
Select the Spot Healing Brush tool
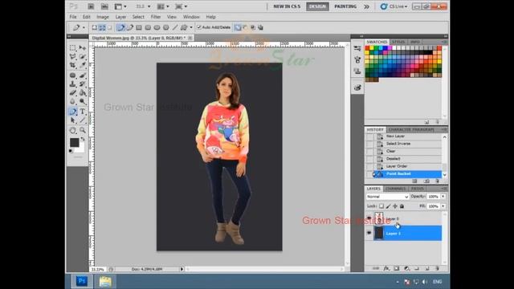(x=73, y=75)
